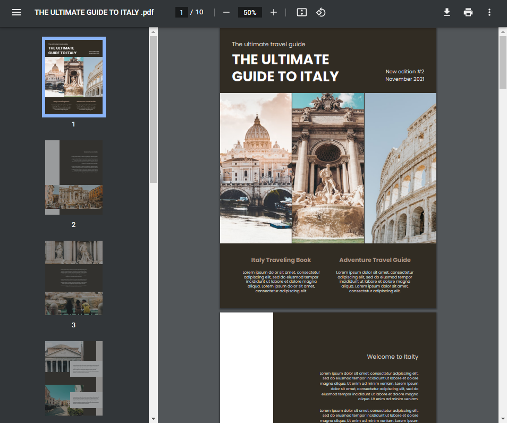Select page 1 thumbnail
This screenshot has width=507, height=423.
click(x=74, y=77)
